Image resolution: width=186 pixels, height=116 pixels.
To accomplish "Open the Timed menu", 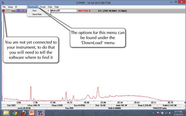I will (42, 6).
